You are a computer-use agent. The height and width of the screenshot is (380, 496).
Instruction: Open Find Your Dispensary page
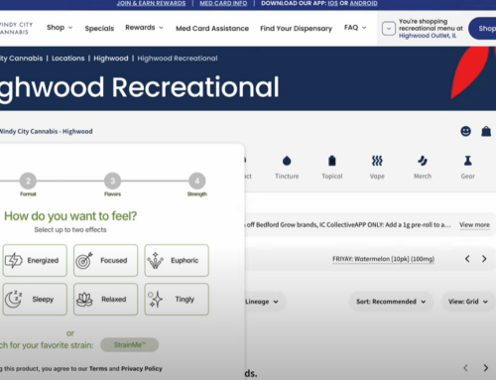pyautogui.click(x=296, y=29)
